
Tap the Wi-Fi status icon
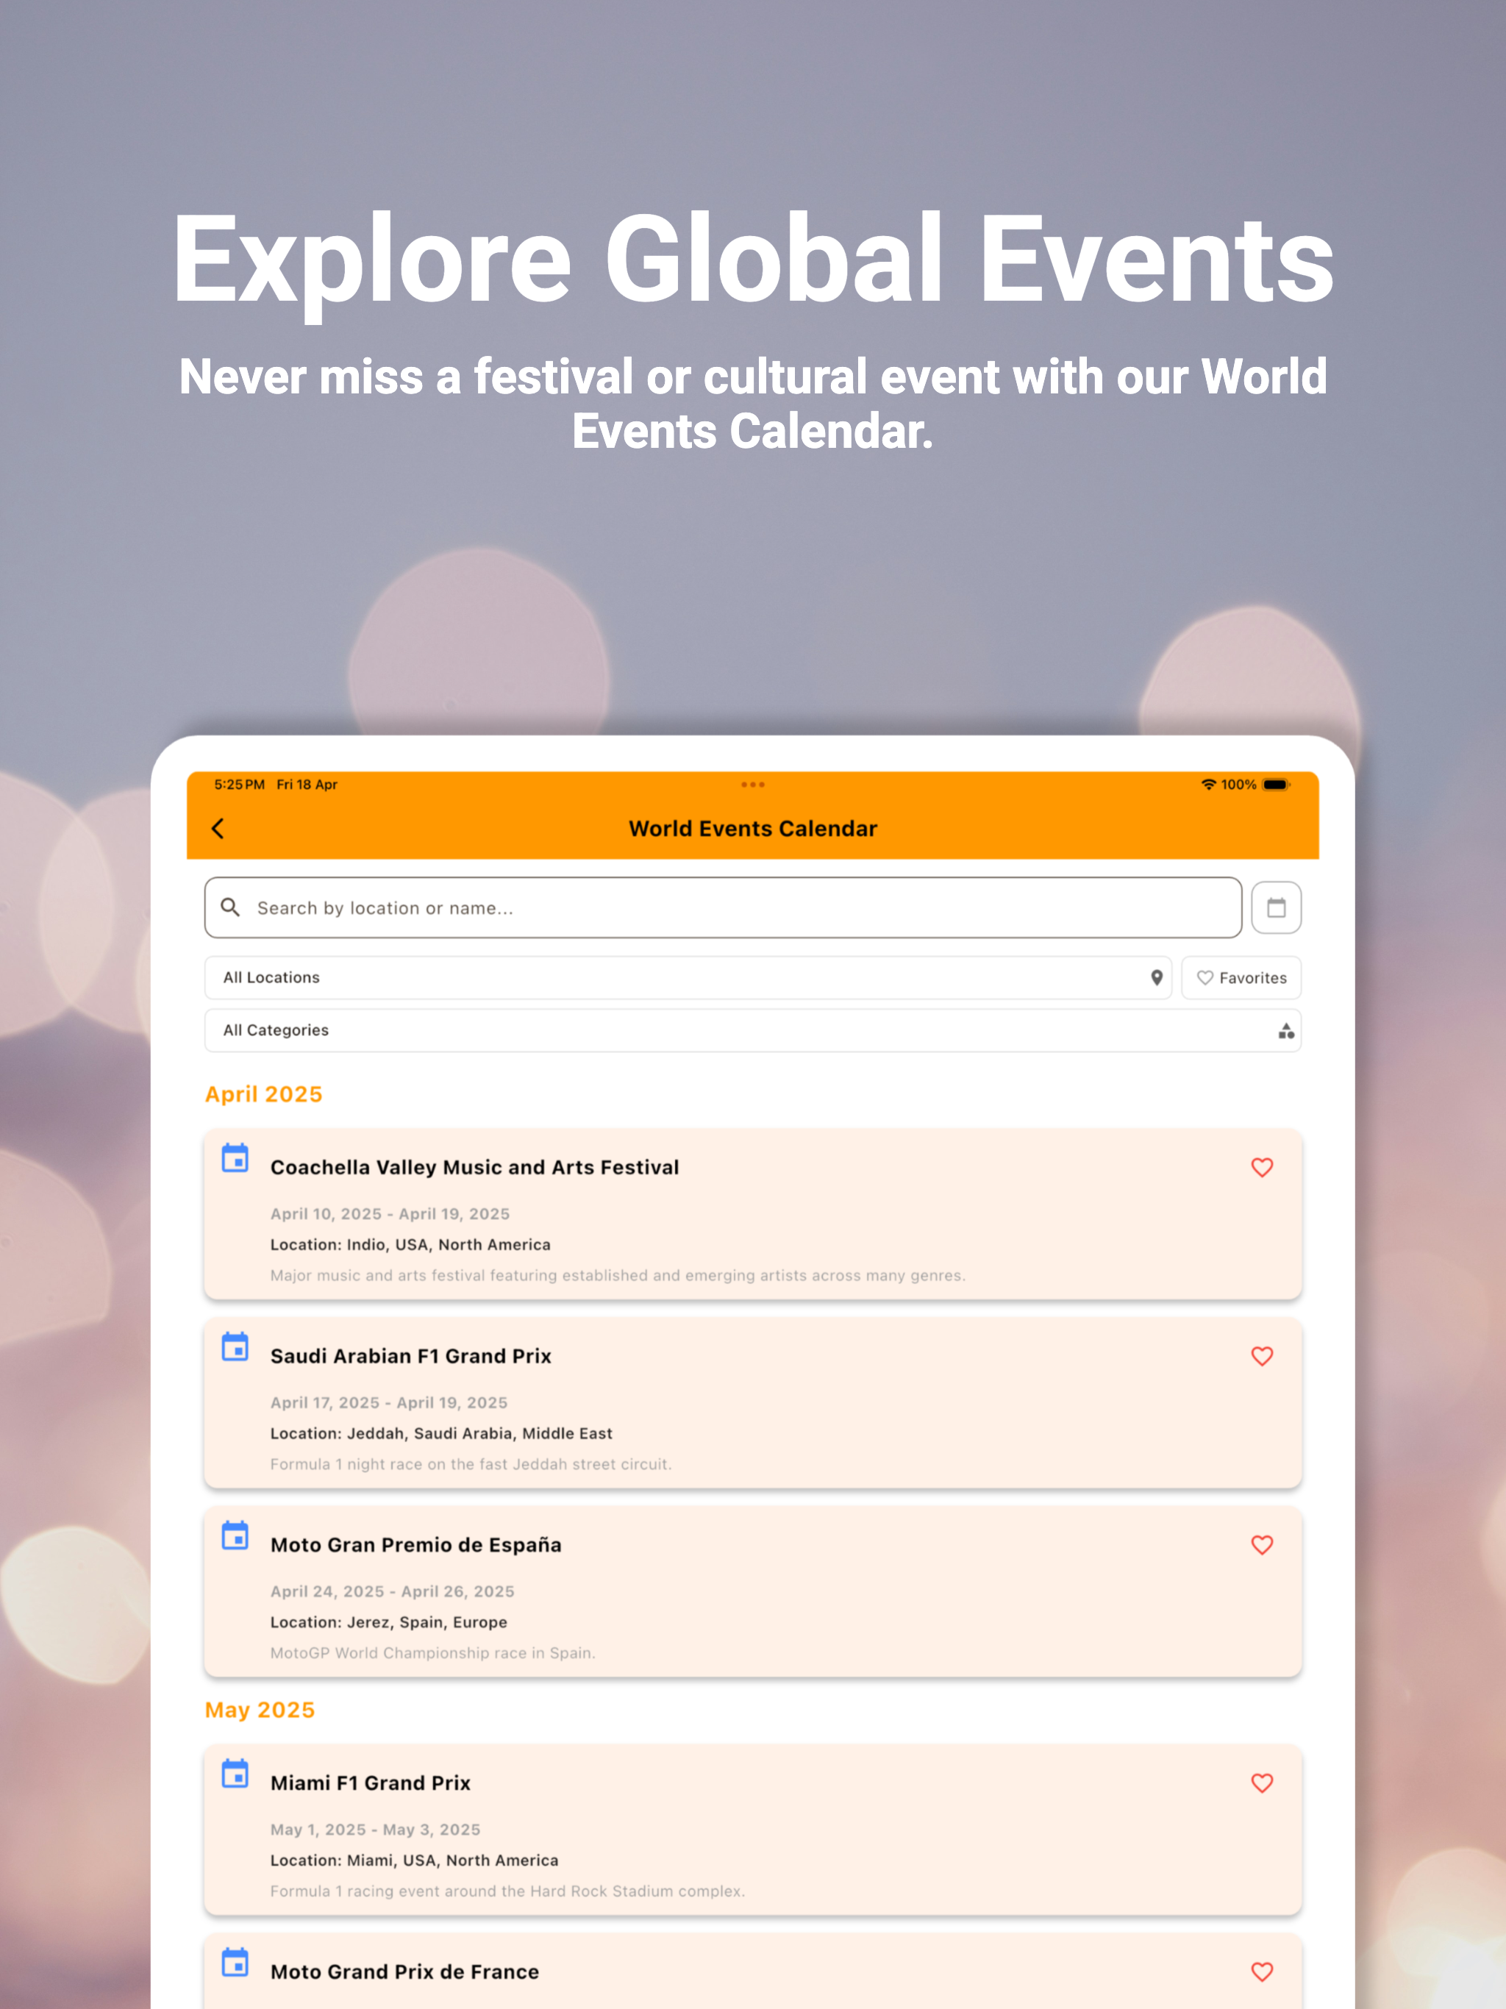click(x=1208, y=784)
